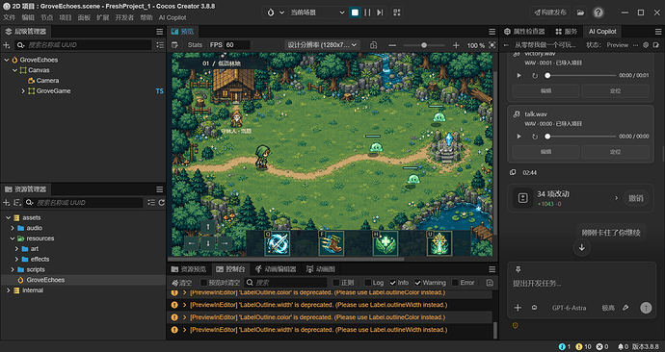Click the assets search field
Screen dimensions: 665x352
(83, 203)
